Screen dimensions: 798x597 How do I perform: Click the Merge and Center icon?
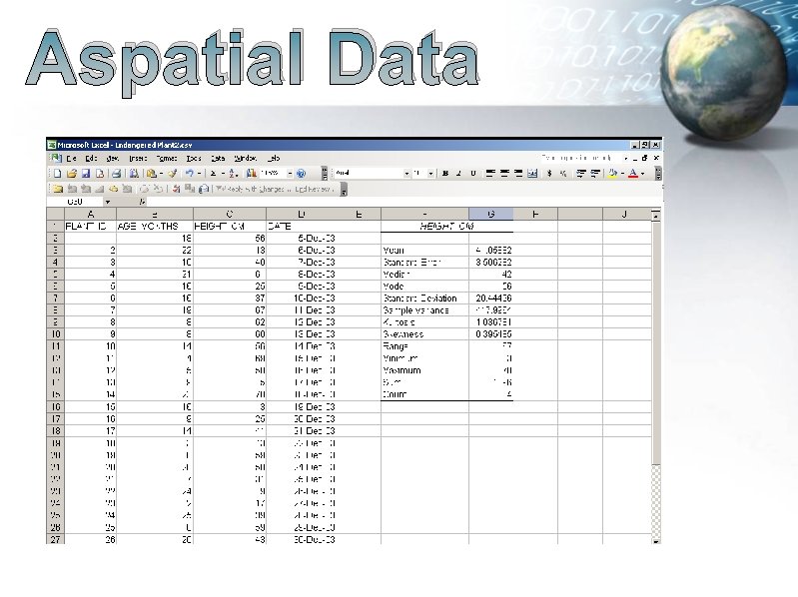(x=532, y=174)
